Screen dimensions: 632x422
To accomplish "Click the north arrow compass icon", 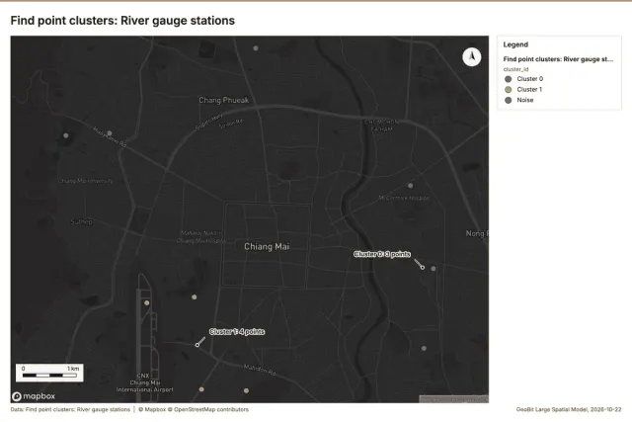I will point(472,57).
